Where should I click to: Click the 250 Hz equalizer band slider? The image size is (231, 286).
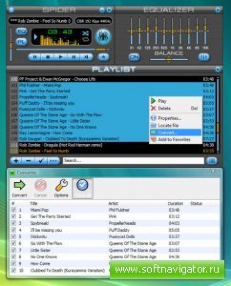tap(156, 31)
